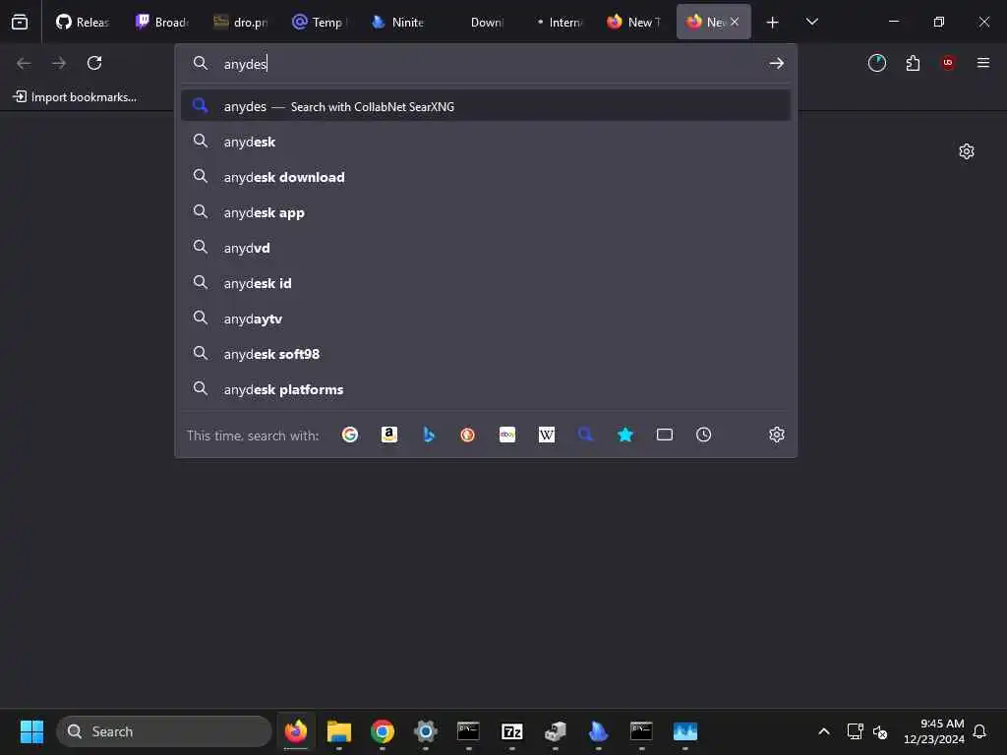
Task: Switch to the Temp mail tab
Action: point(320,22)
